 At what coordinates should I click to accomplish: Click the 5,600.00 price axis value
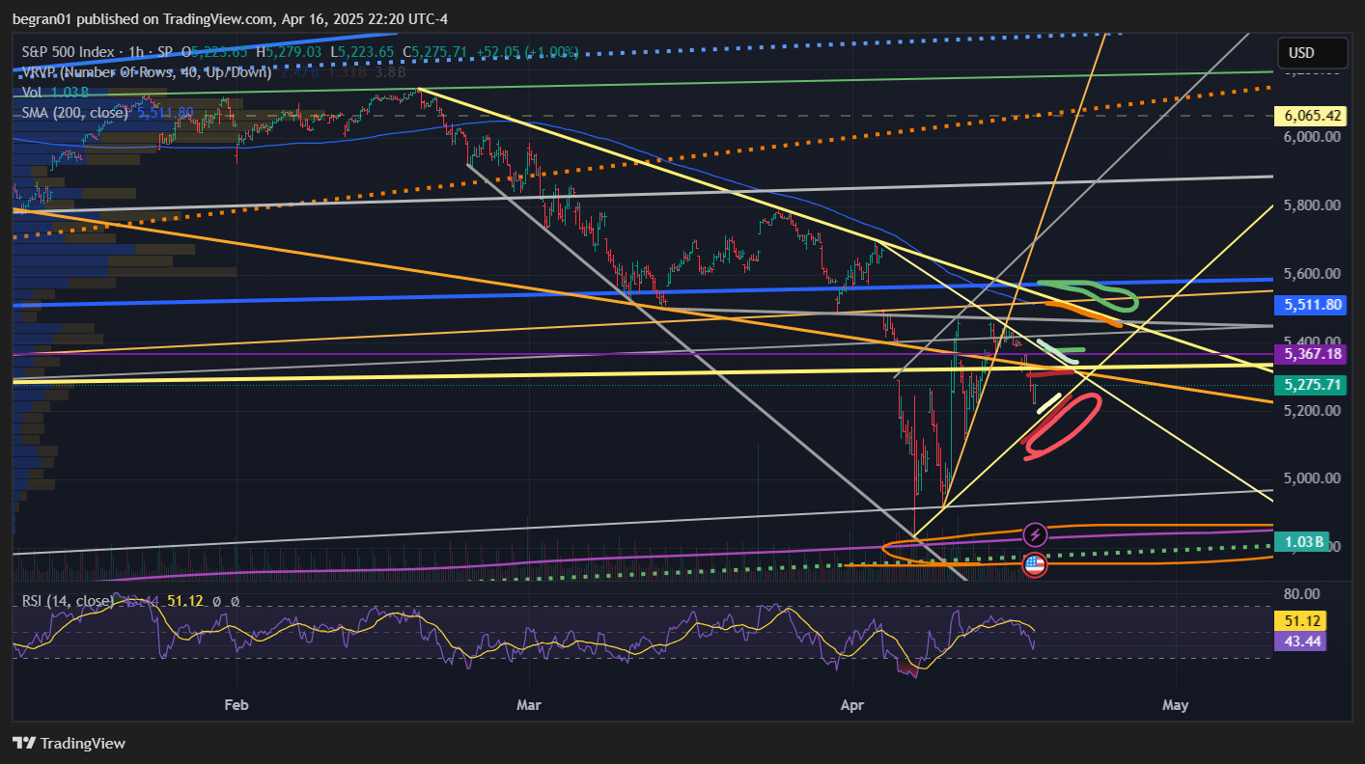pos(1311,274)
